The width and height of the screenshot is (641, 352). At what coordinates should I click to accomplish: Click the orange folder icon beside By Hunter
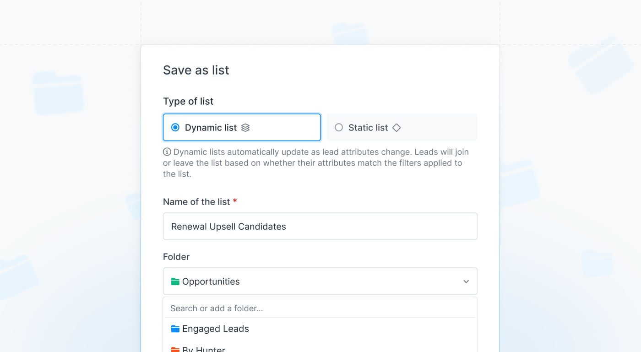tap(175, 349)
